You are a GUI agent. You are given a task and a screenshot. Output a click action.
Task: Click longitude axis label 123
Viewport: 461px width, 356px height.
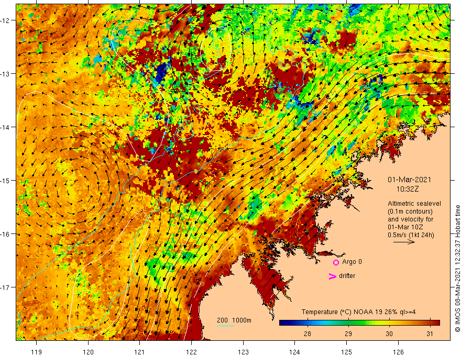coord(243,352)
